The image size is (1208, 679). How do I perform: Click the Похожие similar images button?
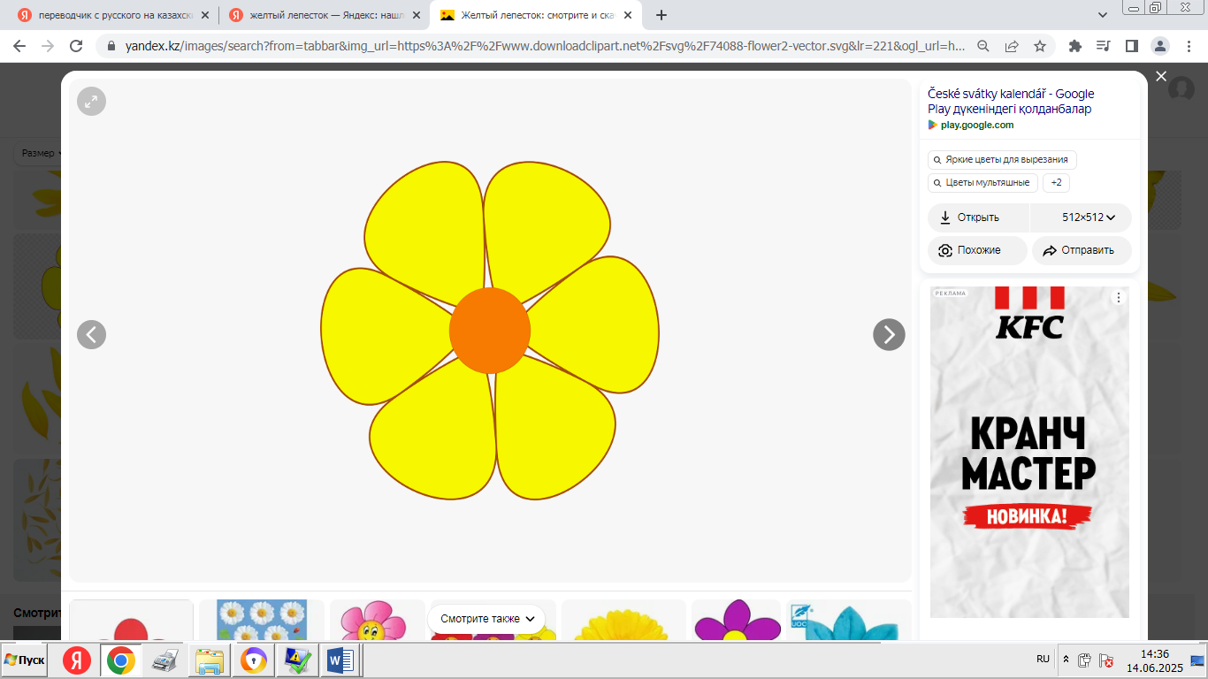[x=977, y=250]
